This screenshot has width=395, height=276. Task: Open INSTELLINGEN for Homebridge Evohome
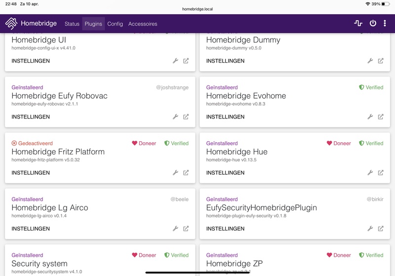(x=226, y=117)
